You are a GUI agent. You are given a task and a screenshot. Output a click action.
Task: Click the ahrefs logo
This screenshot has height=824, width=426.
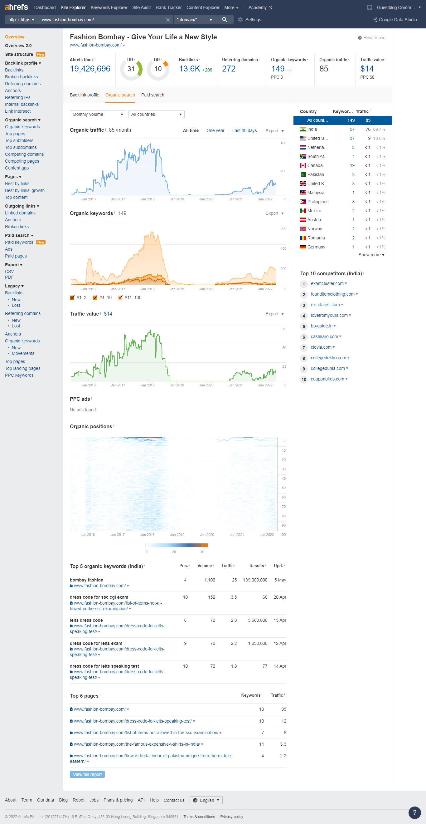(x=16, y=7)
